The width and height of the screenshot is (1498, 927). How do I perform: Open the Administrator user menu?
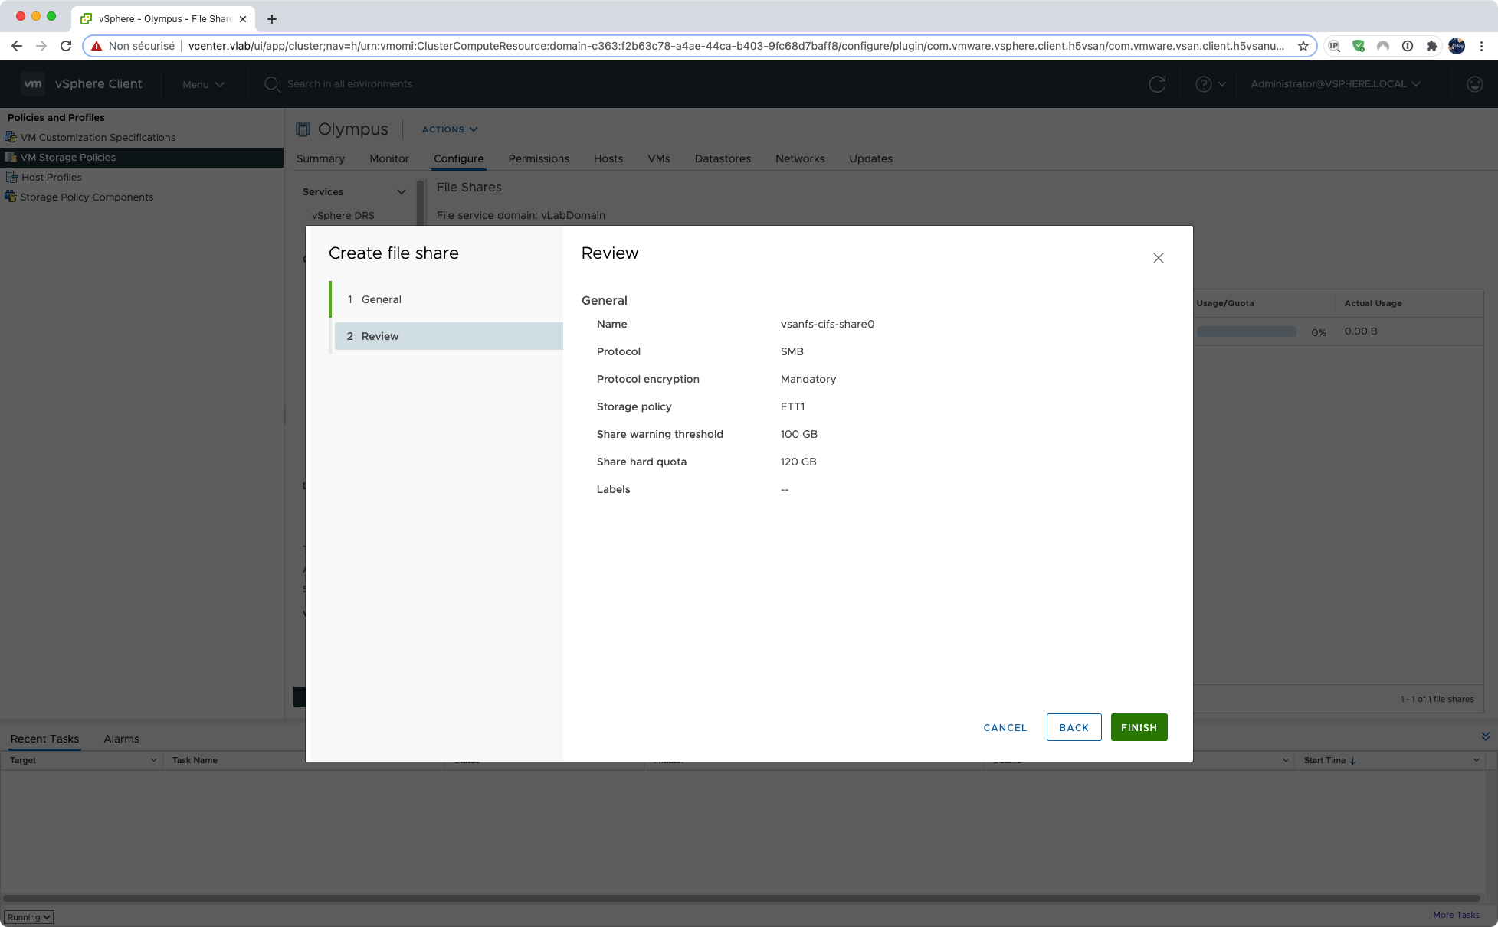(x=1336, y=84)
